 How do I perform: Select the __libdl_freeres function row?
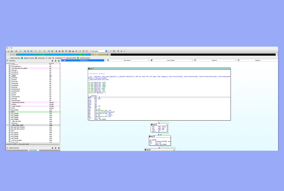[33, 106]
